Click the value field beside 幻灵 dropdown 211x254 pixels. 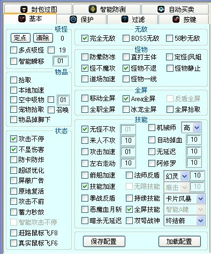(x=197, y=175)
